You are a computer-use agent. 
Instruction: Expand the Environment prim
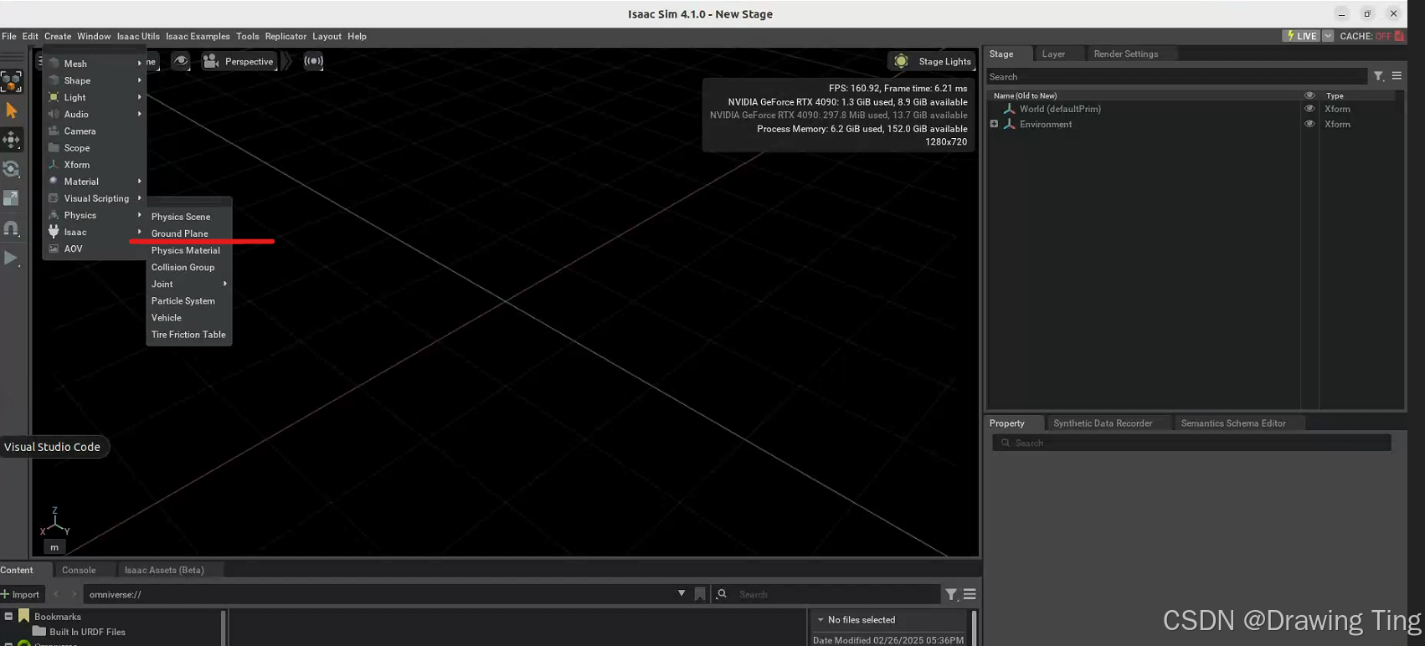click(x=994, y=124)
